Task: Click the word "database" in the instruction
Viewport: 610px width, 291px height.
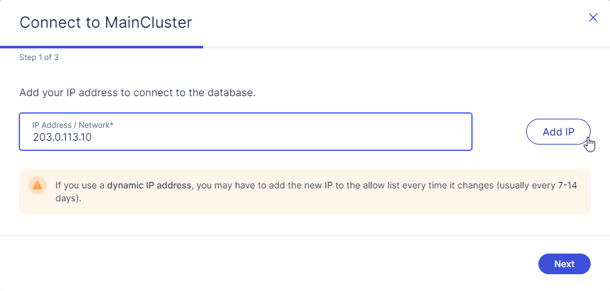Action: point(232,93)
